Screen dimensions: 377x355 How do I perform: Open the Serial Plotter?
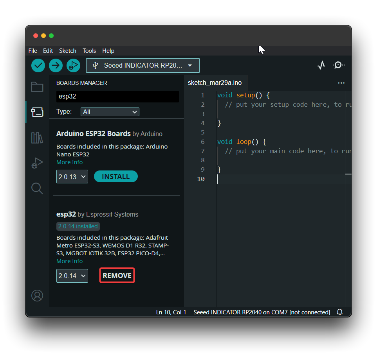[321, 65]
